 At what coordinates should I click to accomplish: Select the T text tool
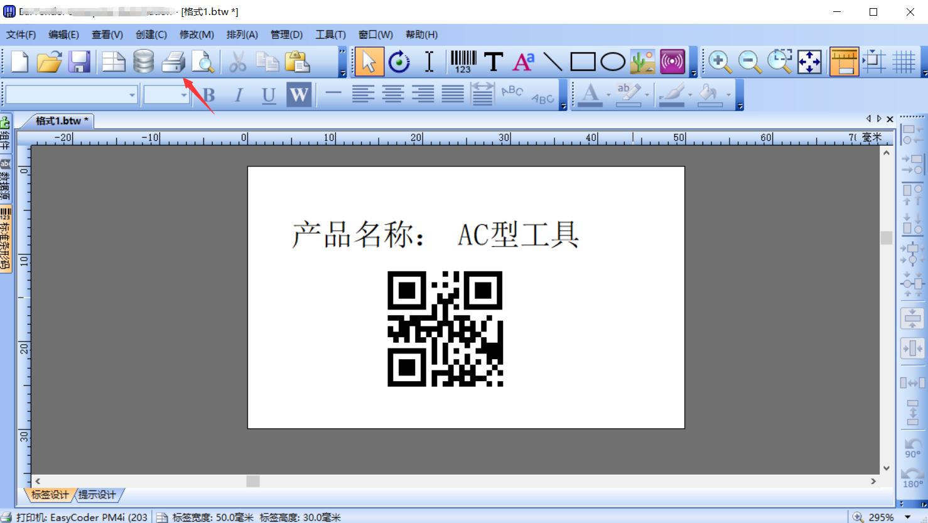(494, 61)
